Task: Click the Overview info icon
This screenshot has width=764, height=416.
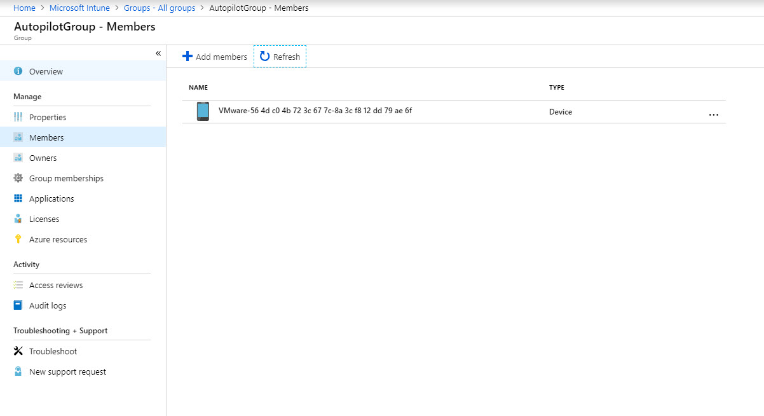Action: tap(18, 71)
